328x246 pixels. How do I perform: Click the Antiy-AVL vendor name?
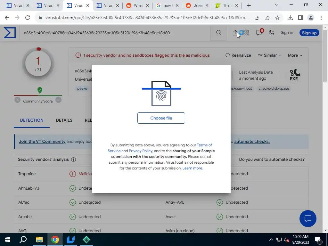(x=175, y=202)
